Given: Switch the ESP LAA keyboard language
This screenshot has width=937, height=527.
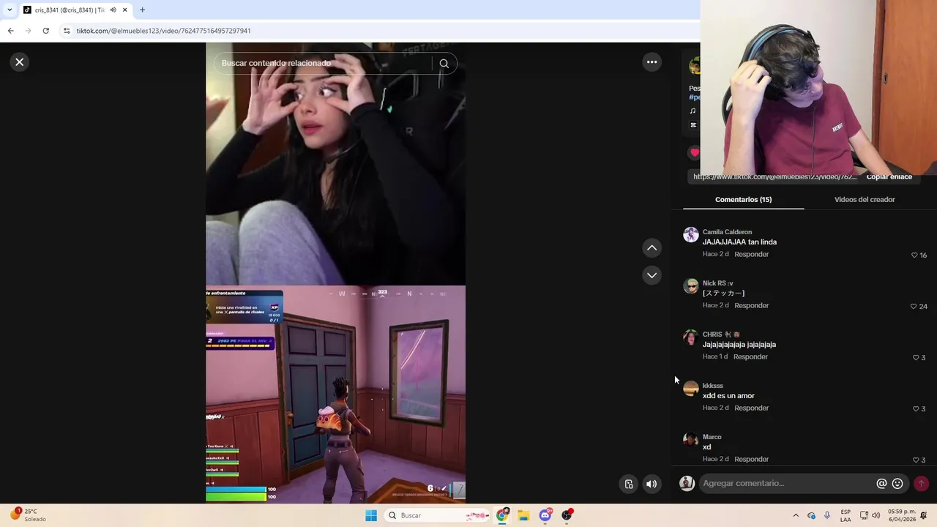Looking at the screenshot, I should pos(845,515).
